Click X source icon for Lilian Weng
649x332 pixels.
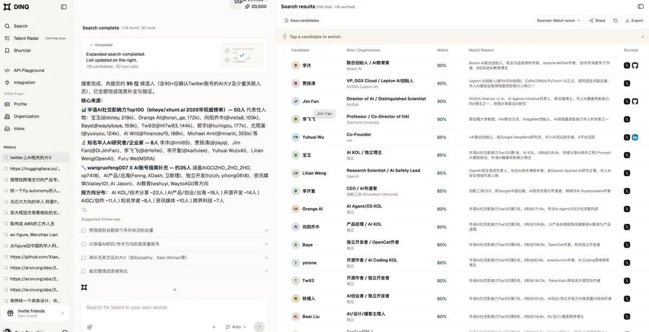click(627, 173)
